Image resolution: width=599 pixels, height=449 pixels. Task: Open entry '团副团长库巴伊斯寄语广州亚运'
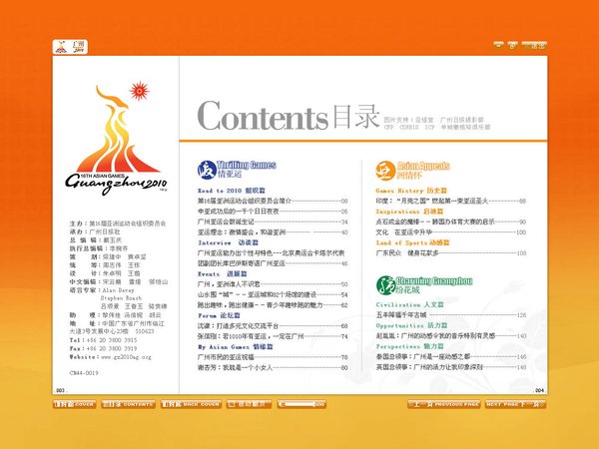(273, 263)
